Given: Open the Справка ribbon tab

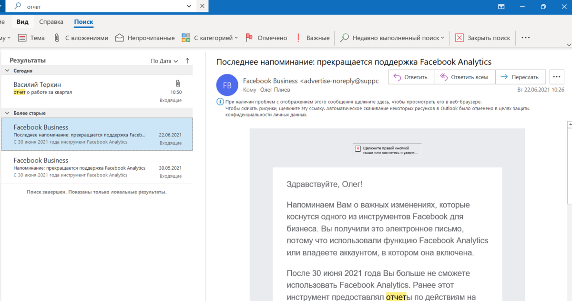Looking at the screenshot, I should pos(51,22).
